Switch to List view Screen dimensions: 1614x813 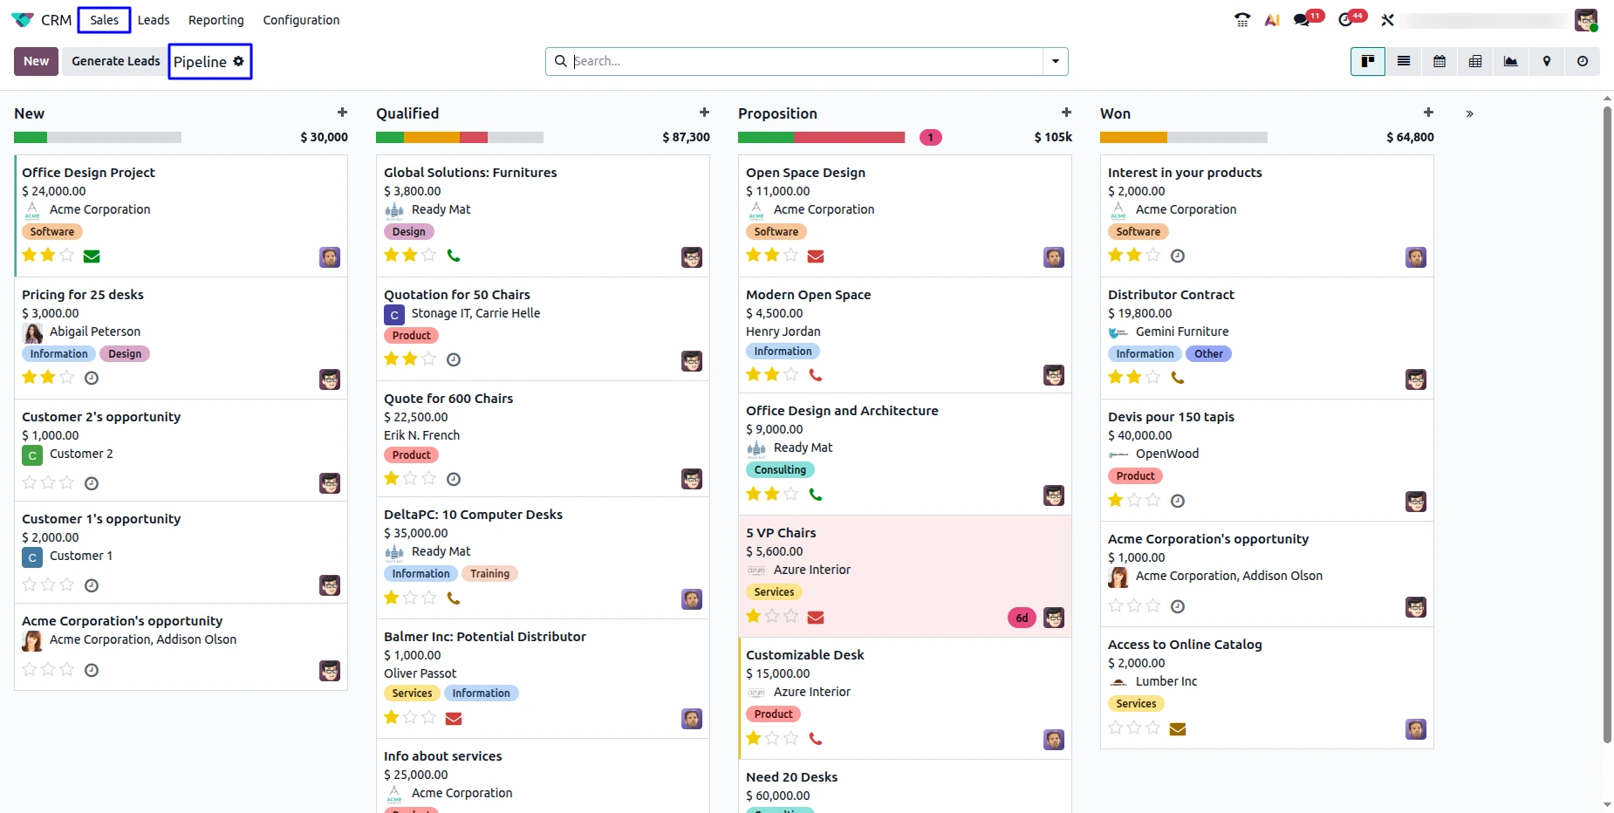pos(1404,61)
